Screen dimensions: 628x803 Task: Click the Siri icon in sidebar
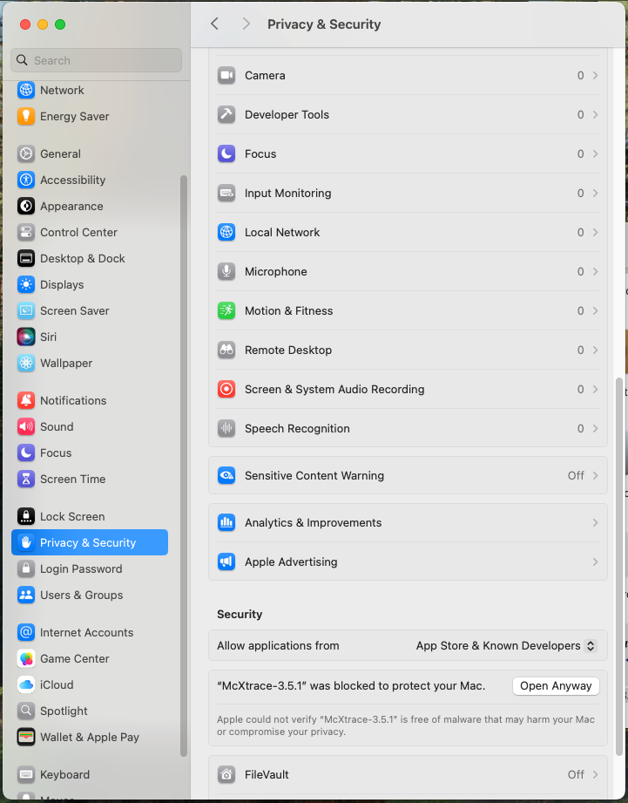pos(26,337)
